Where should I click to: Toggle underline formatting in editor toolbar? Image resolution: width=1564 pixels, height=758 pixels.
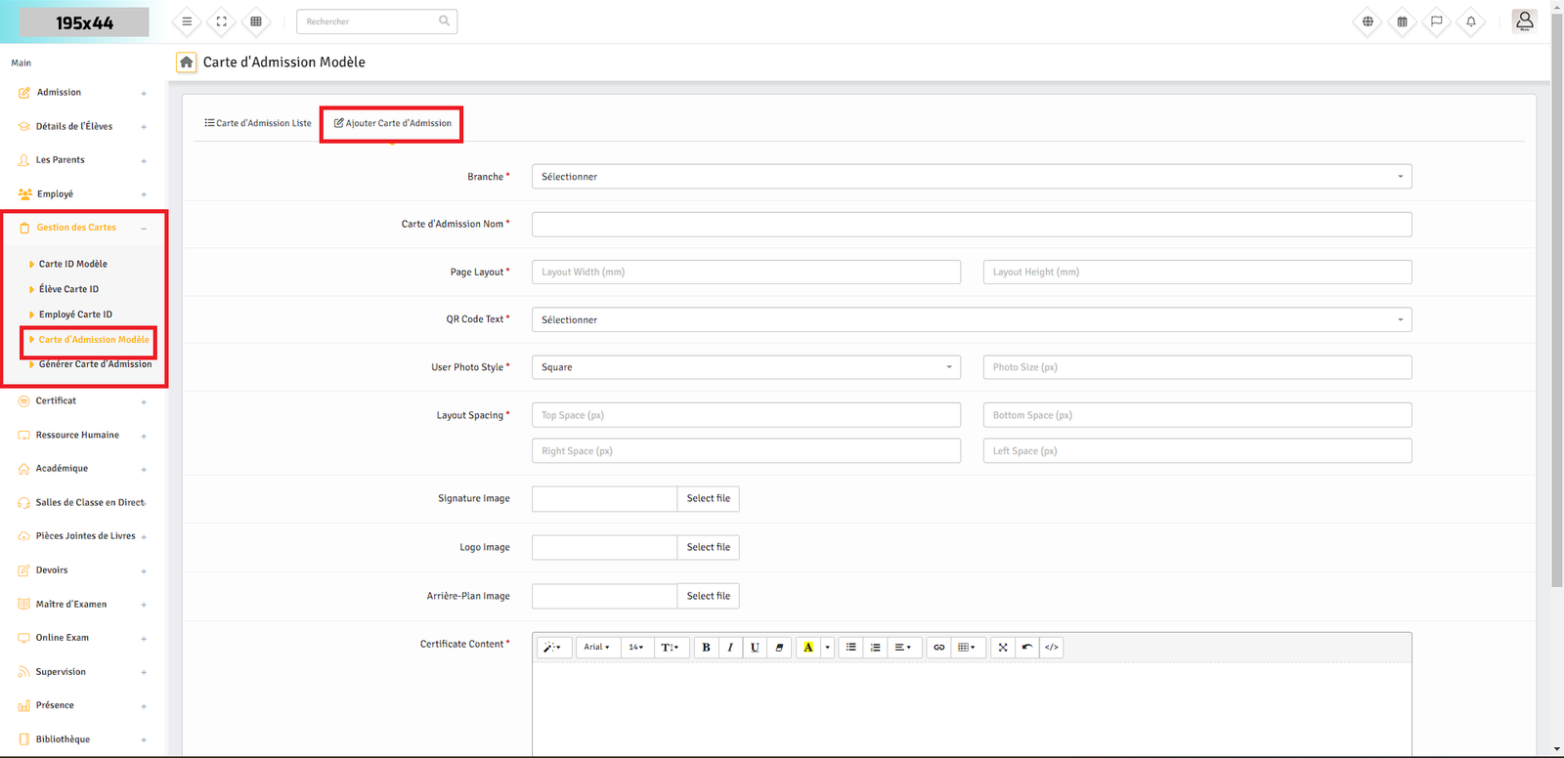[755, 648]
